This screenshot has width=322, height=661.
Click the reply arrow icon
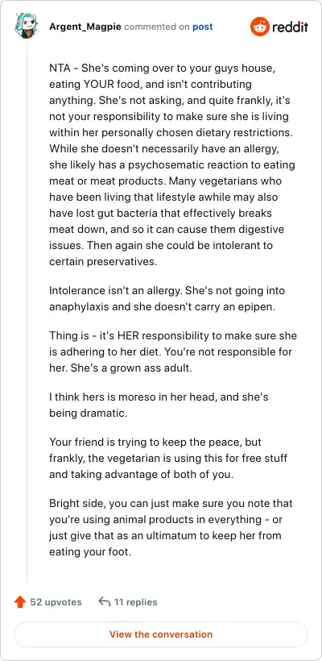104,601
